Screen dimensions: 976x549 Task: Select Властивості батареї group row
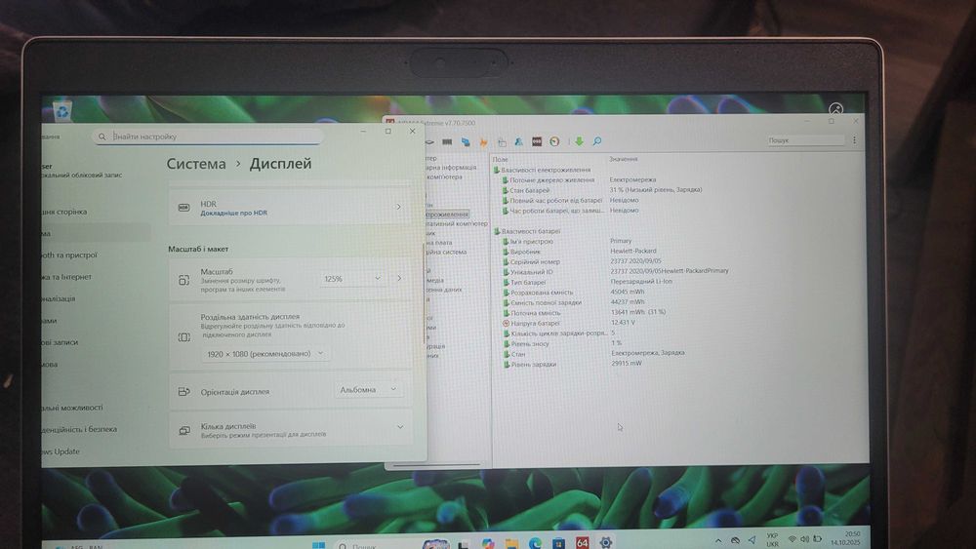[x=527, y=231]
